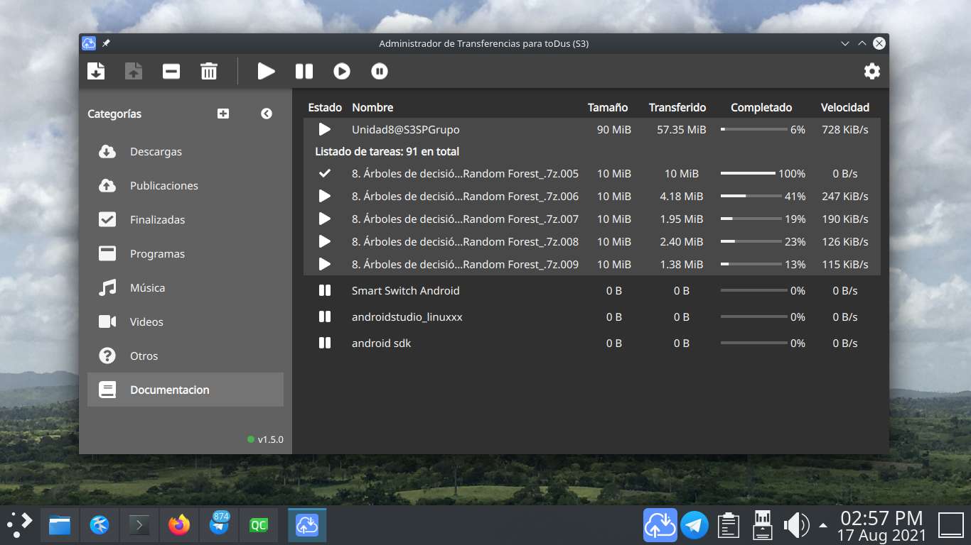Viewport: 971px width, 545px height.
Task: Click the remove (minus) toolbar icon
Action: point(171,71)
